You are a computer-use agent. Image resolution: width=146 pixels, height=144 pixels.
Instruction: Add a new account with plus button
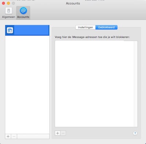click(x=8, y=136)
